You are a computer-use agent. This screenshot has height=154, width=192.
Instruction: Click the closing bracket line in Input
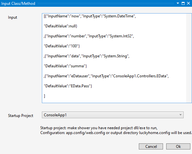click(x=44, y=96)
